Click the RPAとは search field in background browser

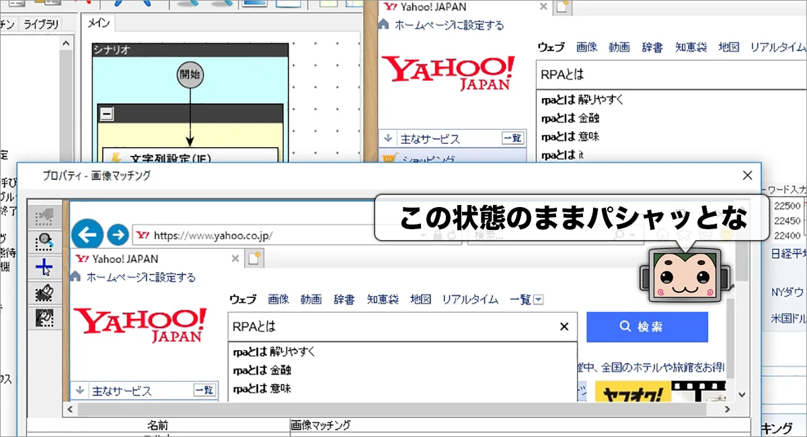671,75
